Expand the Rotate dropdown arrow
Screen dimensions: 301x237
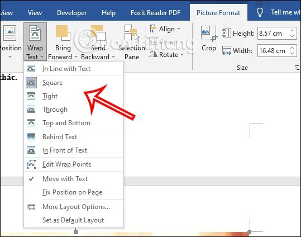tap(182, 55)
